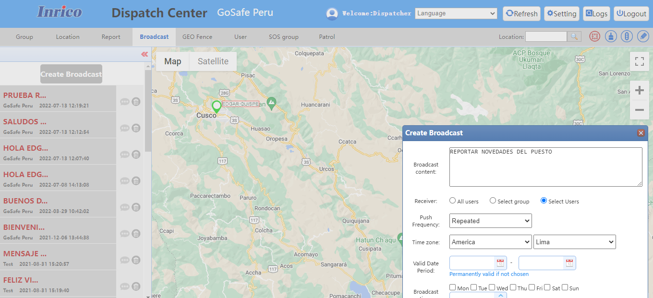Open the Push Frequency dropdown

click(x=491, y=221)
